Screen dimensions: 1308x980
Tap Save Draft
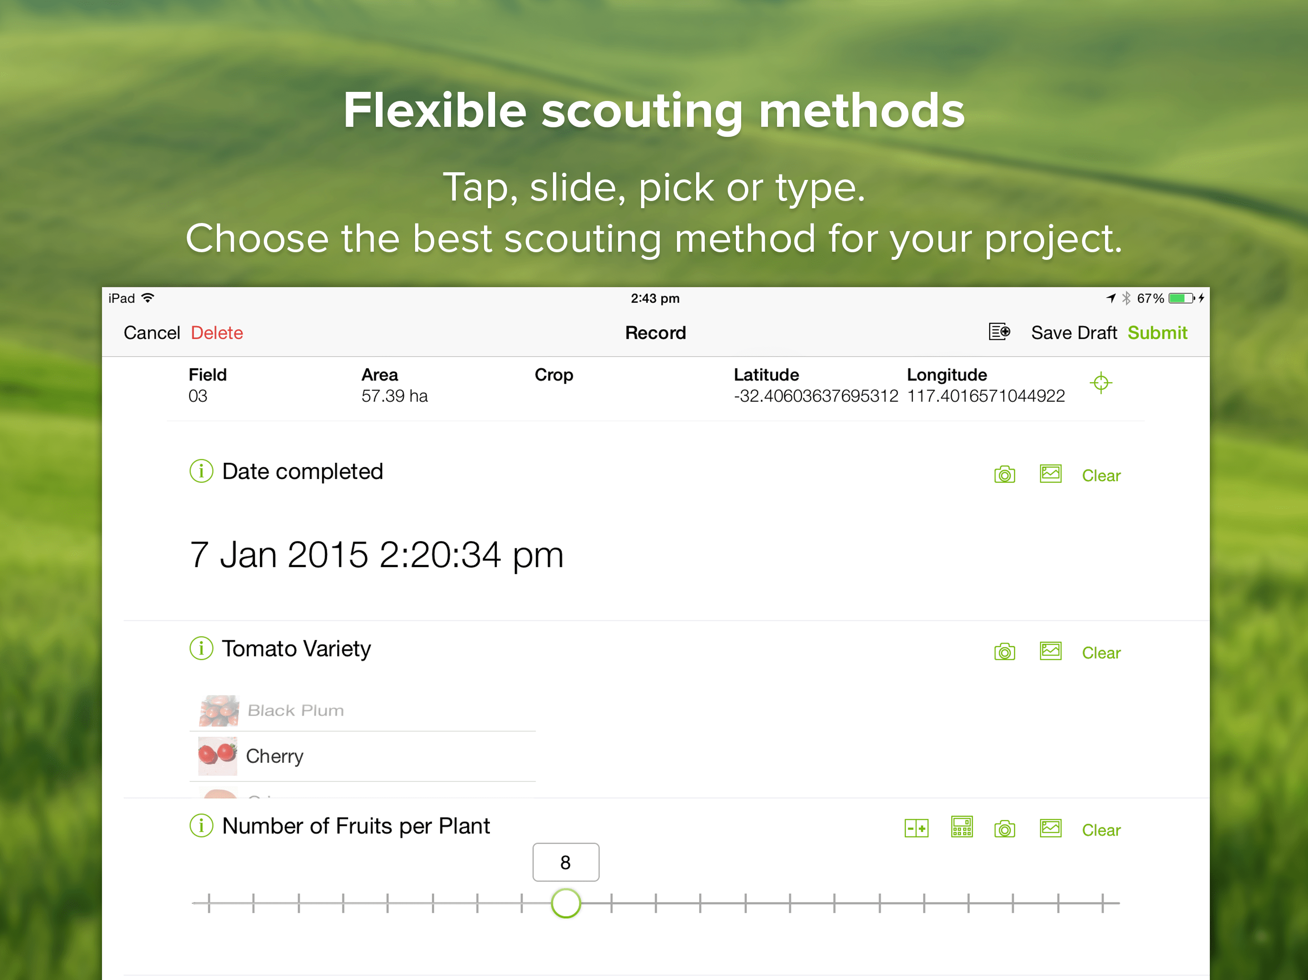point(1073,333)
